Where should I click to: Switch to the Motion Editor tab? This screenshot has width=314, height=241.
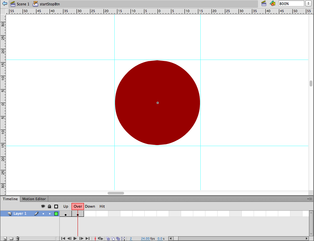pyautogui.click(x=34, y=199)
